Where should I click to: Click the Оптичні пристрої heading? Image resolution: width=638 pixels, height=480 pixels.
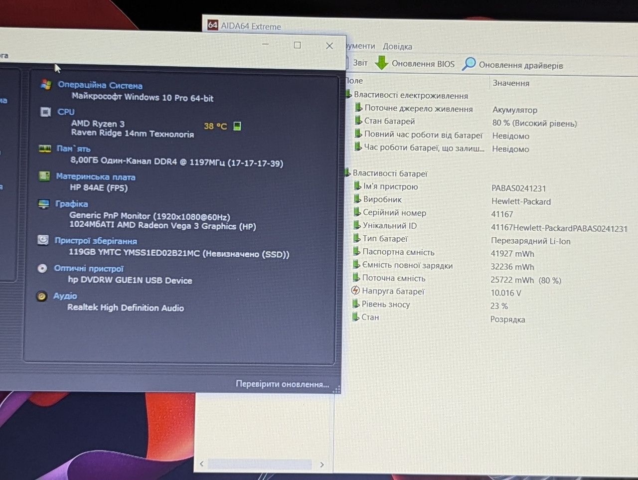[x=89, y=269]
